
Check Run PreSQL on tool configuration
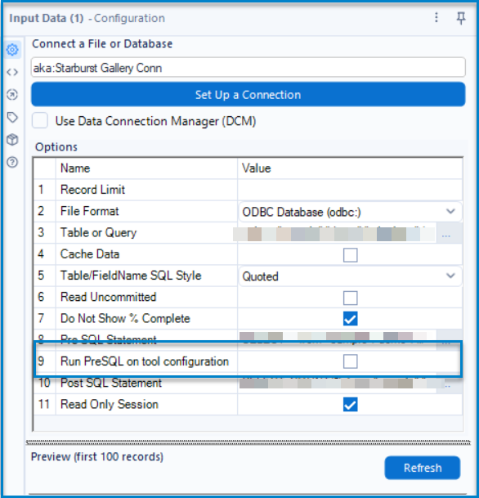pyautogui.click(x=350, y=361)
